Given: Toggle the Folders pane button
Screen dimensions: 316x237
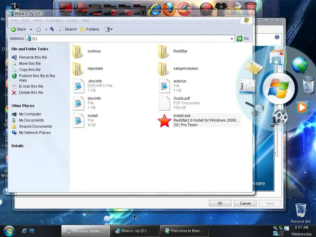Looking at the screenshot, I should pyautogui.click(x=90, y=29).
